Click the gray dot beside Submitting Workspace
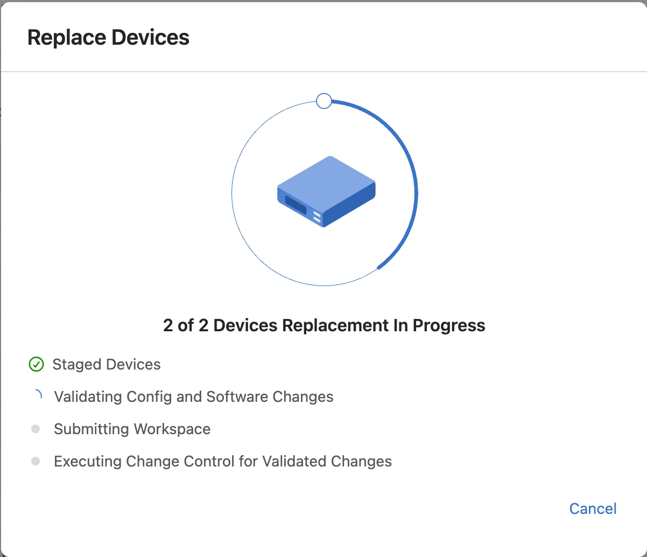Image resolution: width=647 pixels, height=557 pixels. [36, 429]
